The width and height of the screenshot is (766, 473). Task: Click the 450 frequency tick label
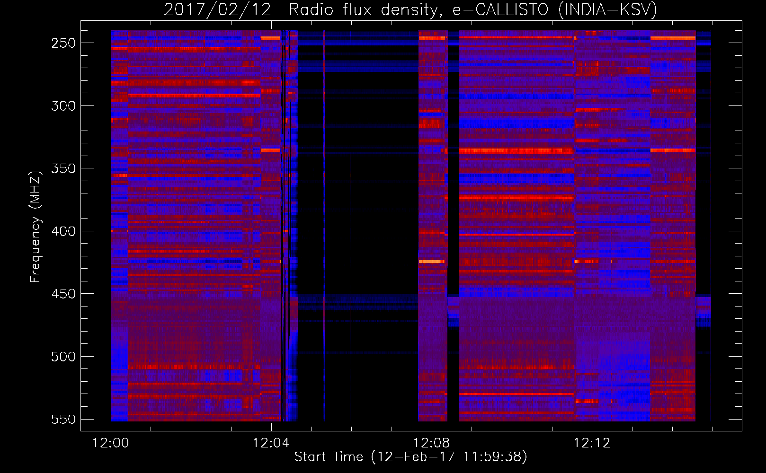[63, 294]
